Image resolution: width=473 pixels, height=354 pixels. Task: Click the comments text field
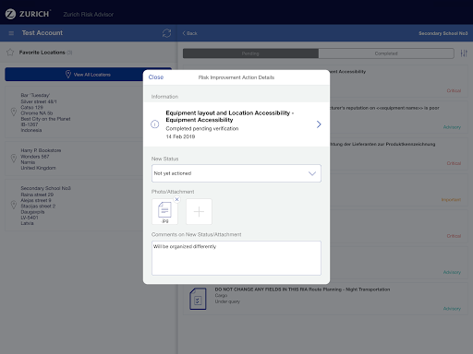(236, 258)
